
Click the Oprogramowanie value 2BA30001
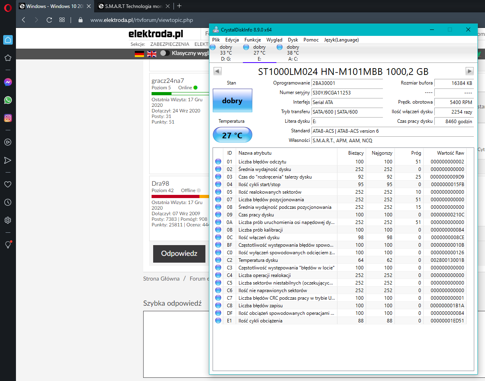point(347,83)
